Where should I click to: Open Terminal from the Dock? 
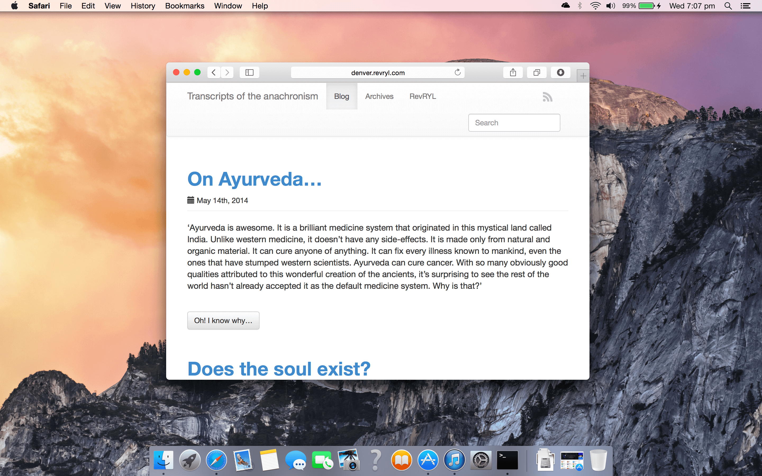click(507, 461)
